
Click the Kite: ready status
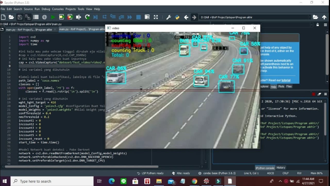(181, 173)
